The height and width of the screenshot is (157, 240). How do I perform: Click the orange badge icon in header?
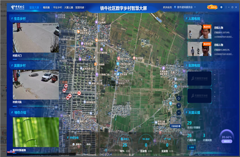[x=212, y=7]
